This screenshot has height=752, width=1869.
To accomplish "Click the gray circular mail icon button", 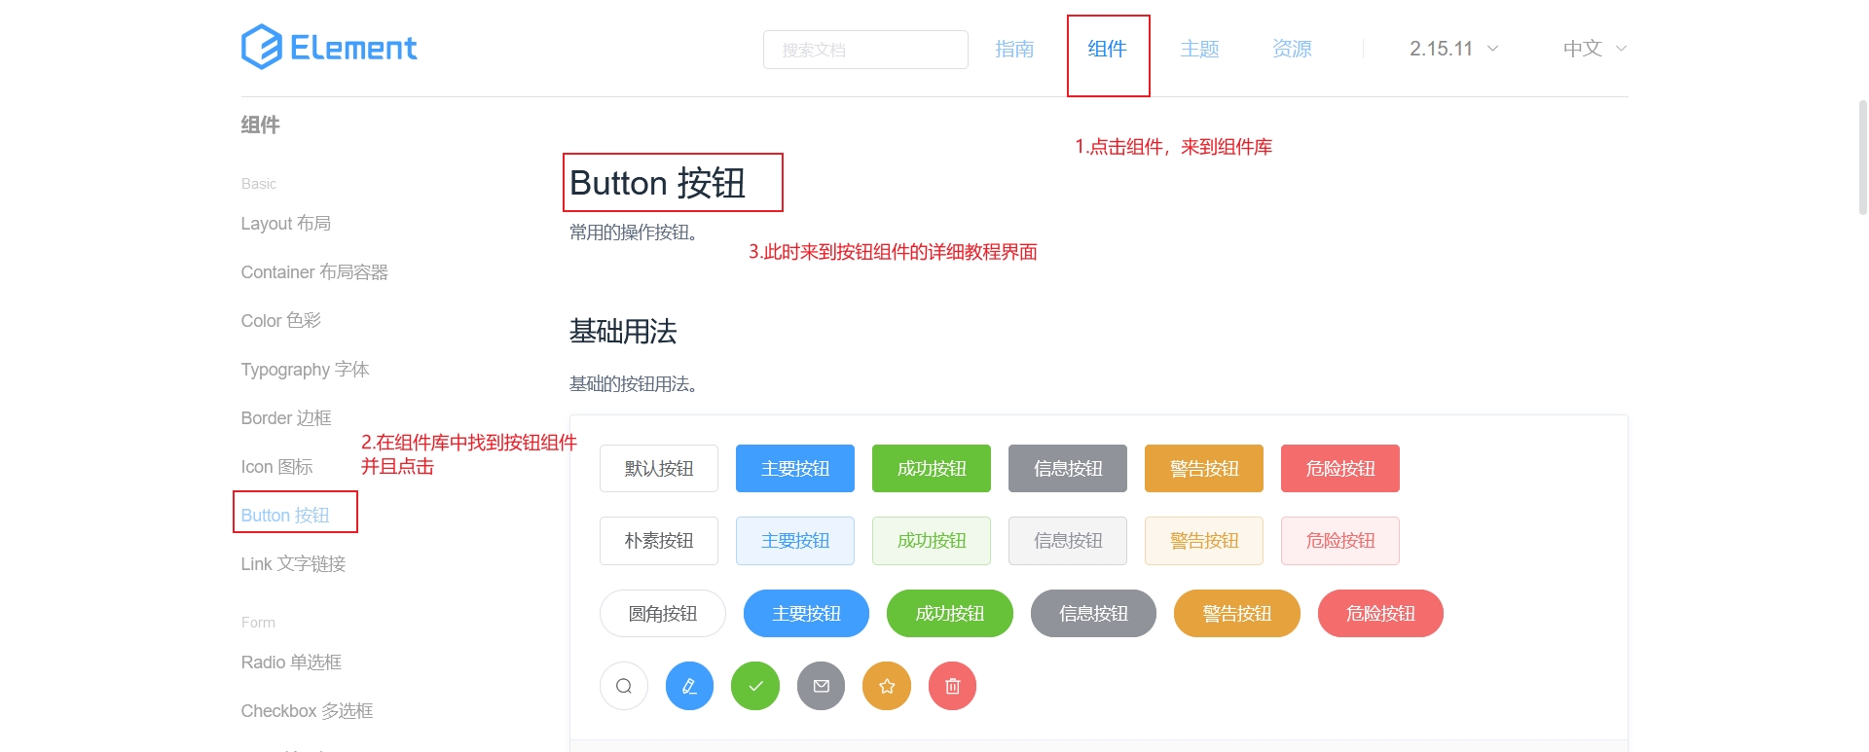I will coord(822,686).
